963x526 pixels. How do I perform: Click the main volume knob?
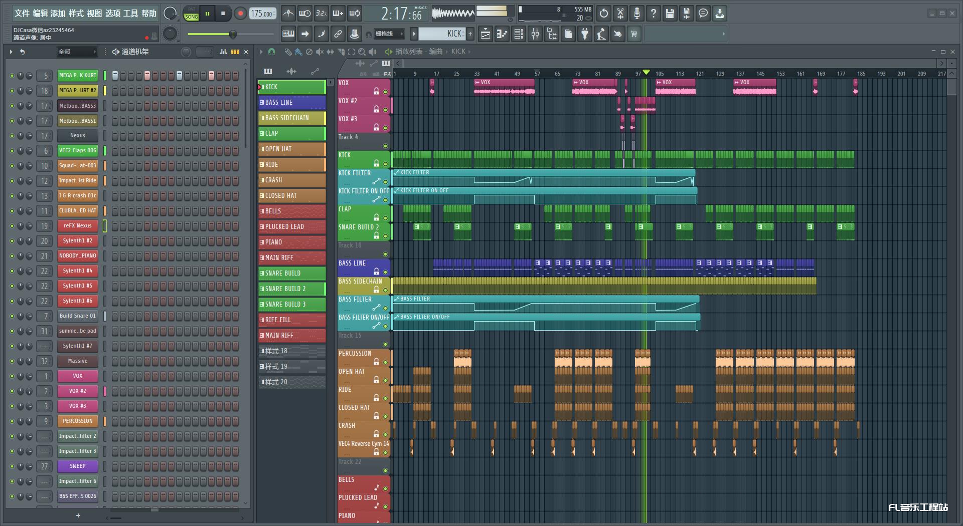pos(170,14)
